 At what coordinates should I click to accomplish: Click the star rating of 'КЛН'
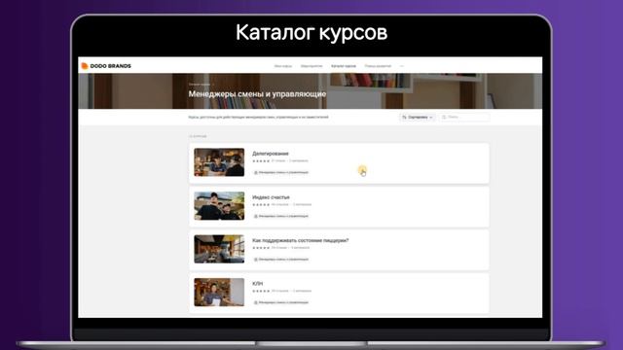(261, 292)
